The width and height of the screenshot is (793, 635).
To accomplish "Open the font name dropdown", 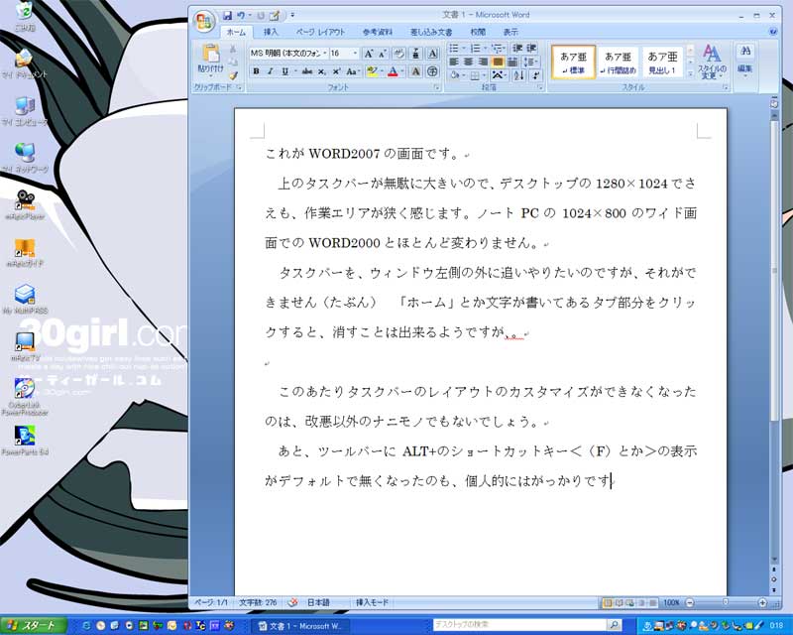I will tap(325, 54).
